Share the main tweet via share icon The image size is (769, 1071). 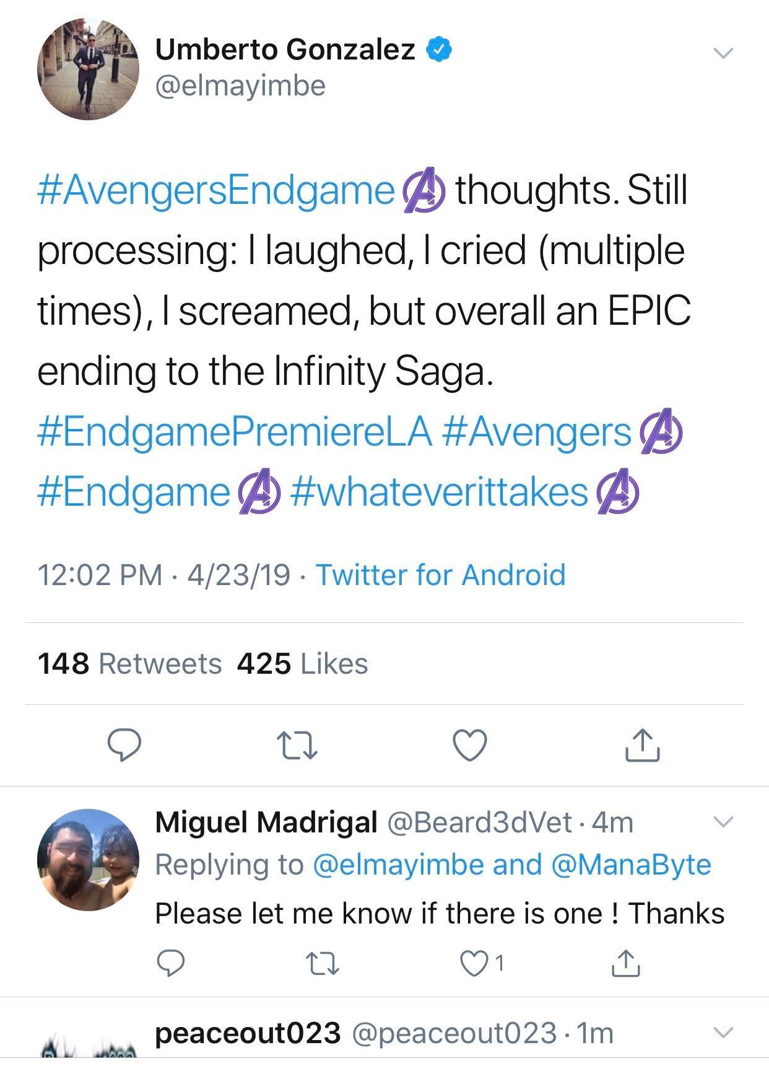tap(642, 745)
